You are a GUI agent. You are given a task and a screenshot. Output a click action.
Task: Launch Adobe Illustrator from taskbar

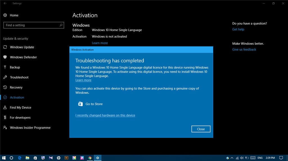coord(66,158)
